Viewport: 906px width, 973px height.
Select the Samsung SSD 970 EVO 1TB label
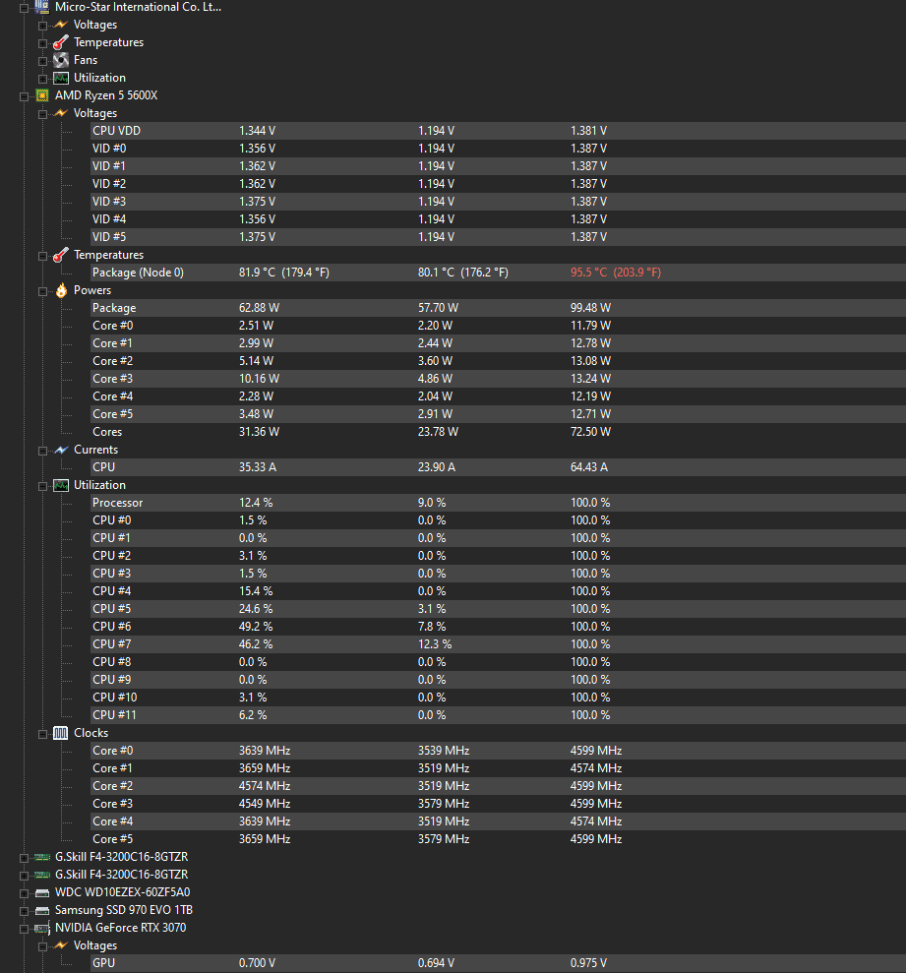(124, 910)
